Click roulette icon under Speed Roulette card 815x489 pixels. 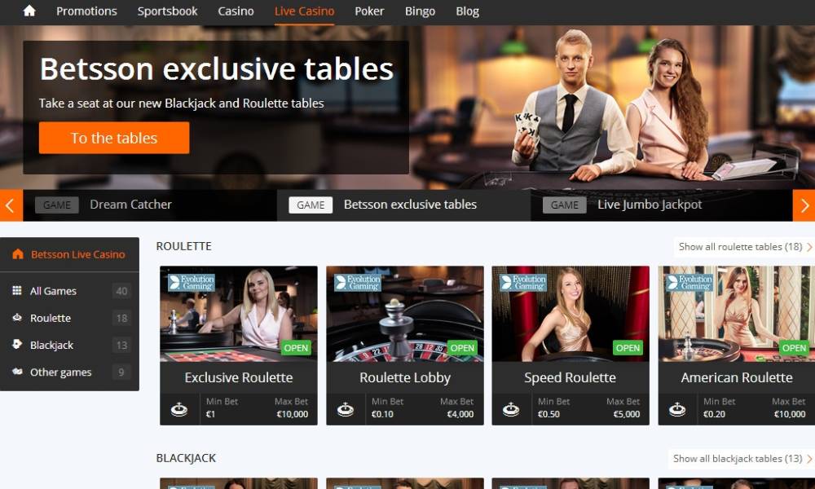click(x=511, y=409)
